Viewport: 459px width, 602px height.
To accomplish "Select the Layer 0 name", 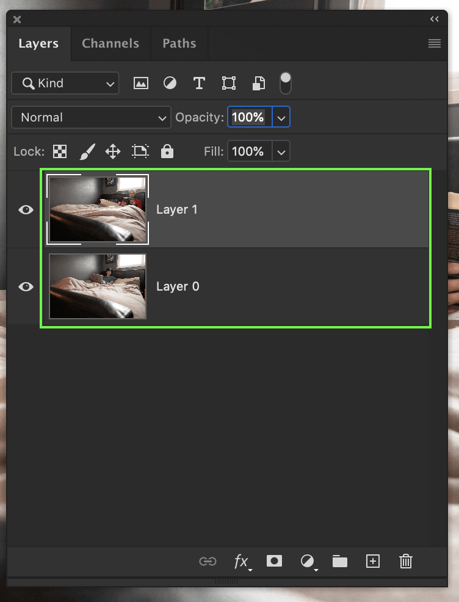I will pos(178,286).
